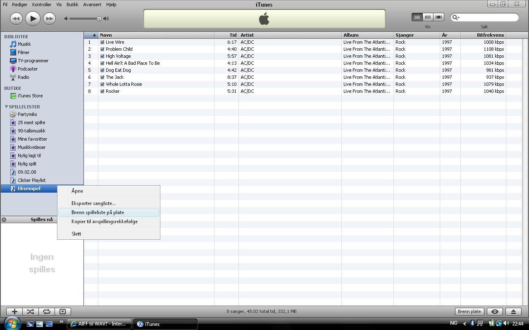Uncheck The Jack song checkbox

[102, 77]
